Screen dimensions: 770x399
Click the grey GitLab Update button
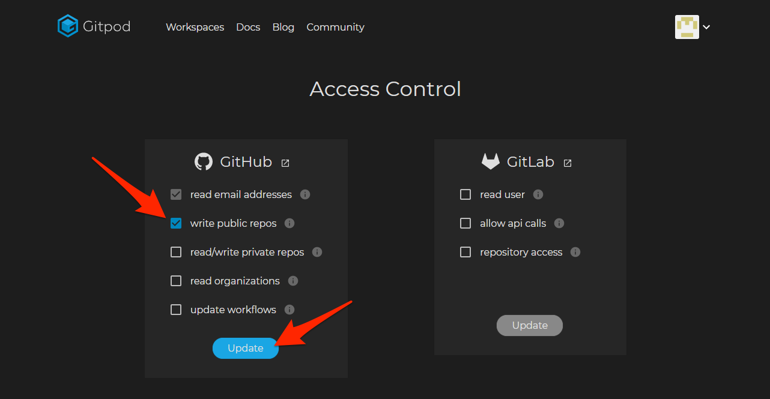pos(530,325)
